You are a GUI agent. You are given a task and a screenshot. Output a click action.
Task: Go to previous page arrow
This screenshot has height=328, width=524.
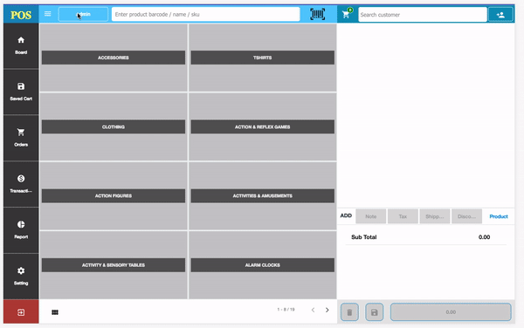pos(314,310)
